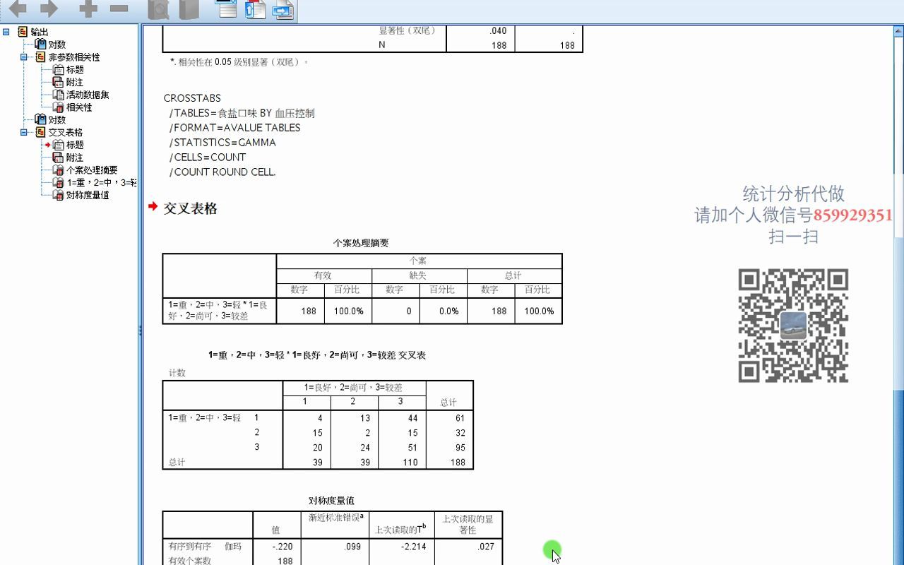Click the .040 significance value in top table
904x565 pixels.
click(480, 31)
